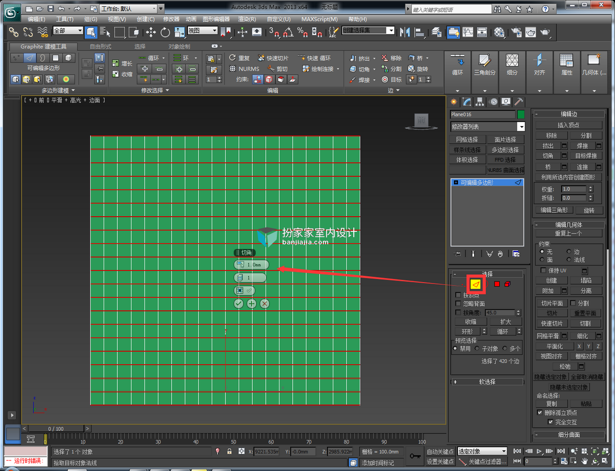Open the Modifier List dropdown

pyautogui.click(x=487, y=127)
